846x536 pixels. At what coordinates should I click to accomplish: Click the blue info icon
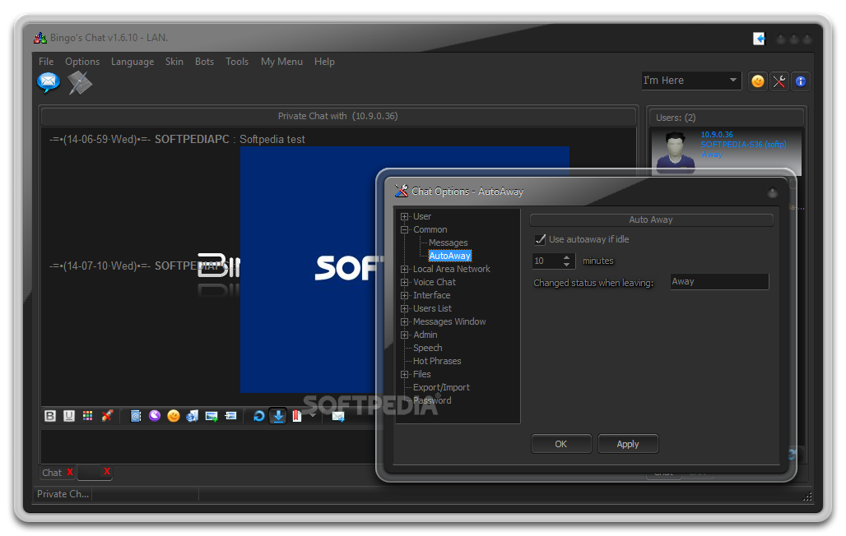click(801, 81)
